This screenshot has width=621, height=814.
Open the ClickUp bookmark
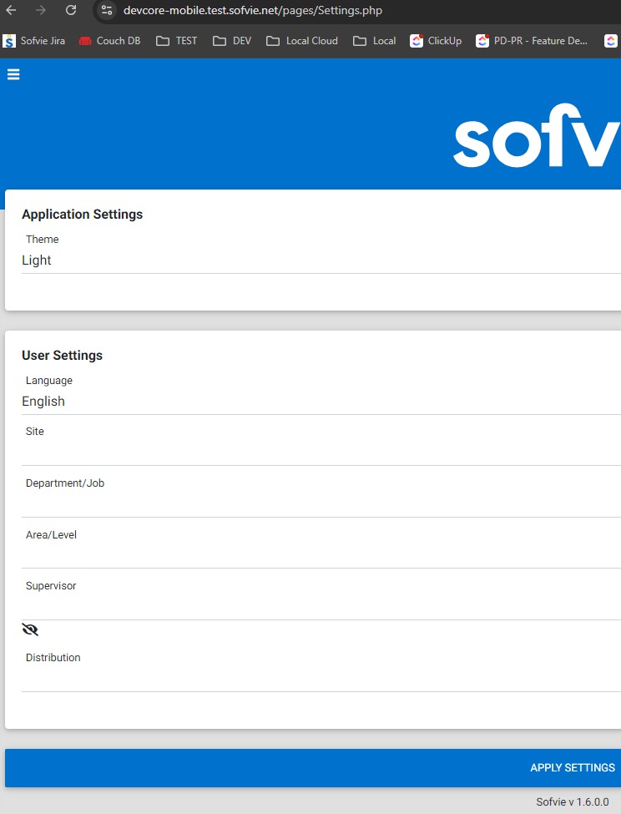(x=436, y=41)
